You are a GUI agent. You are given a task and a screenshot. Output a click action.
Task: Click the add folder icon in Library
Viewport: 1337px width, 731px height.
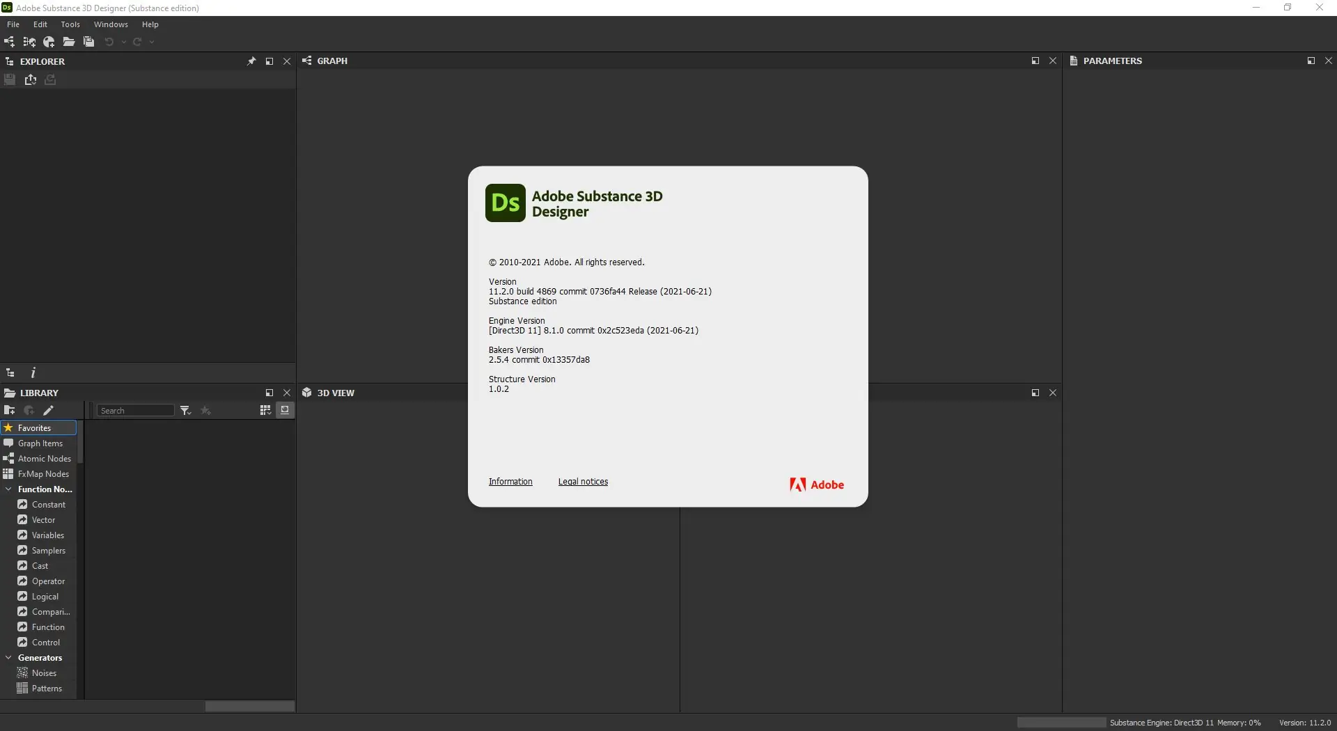tap(9, 411)
